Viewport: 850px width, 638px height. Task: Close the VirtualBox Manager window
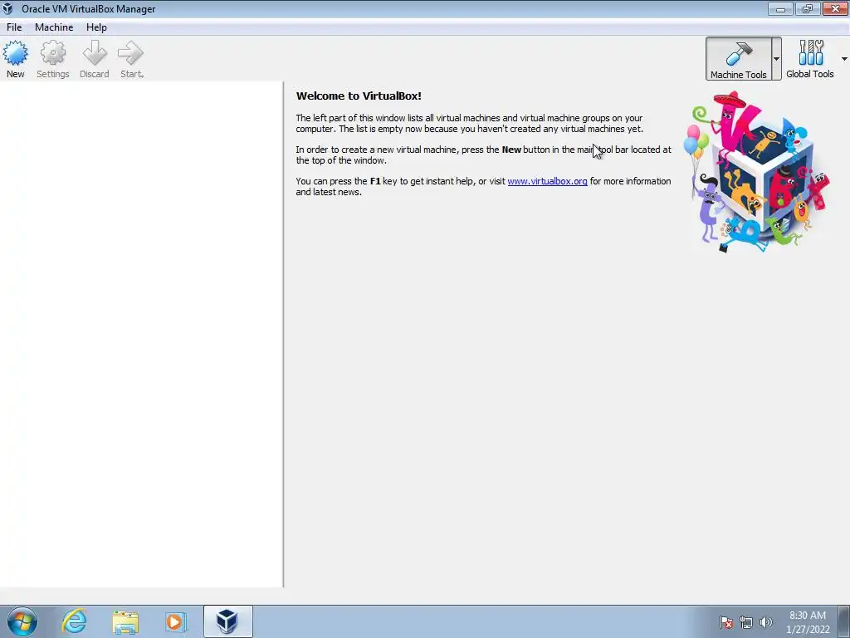coord(835,8)
